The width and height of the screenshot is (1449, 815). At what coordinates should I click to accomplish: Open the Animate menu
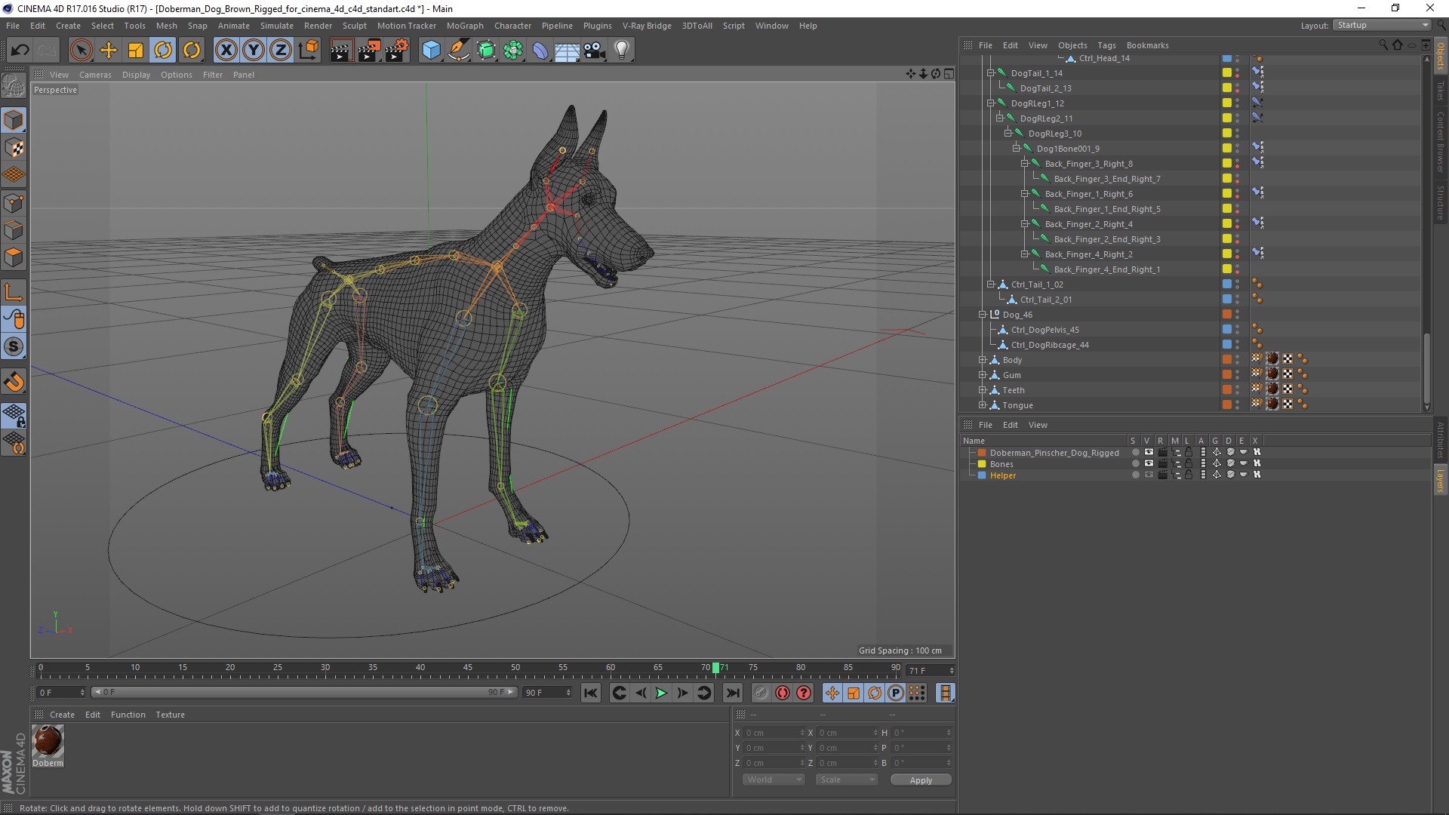(232, 25)
